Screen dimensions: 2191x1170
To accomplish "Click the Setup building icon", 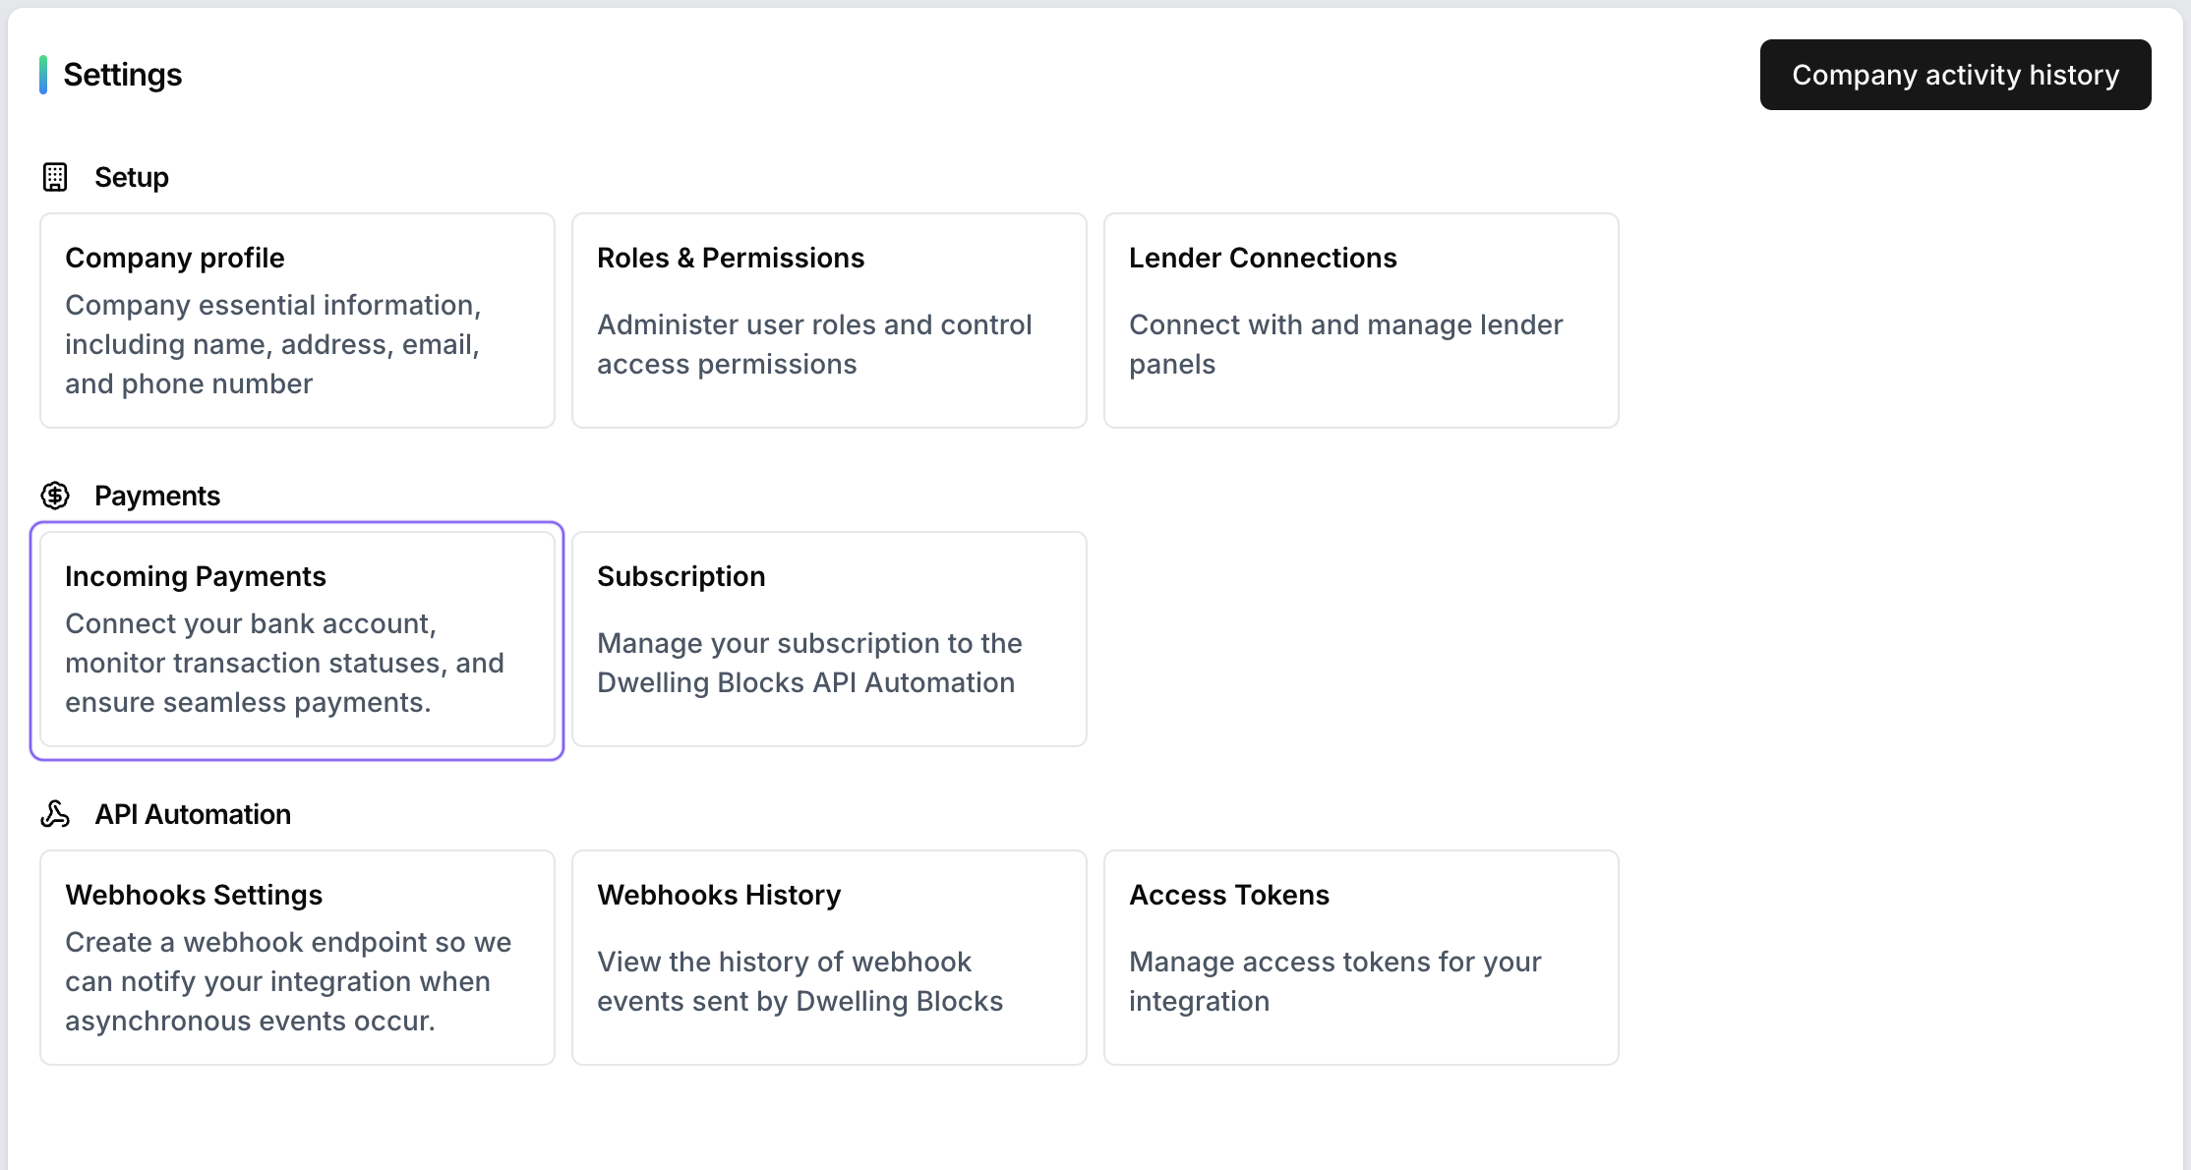I will coord(55,177).
